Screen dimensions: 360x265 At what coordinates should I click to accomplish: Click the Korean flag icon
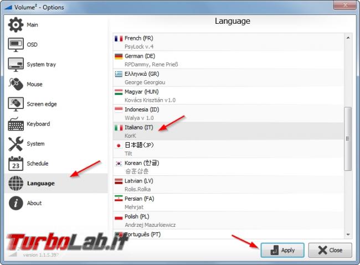click(x=119, y=163)
